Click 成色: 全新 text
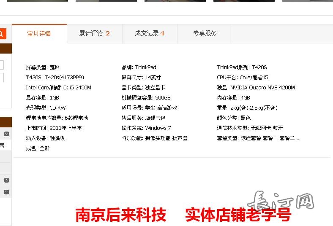The width and height of the screenshot is (333, 226). pyautogui.click(x=38, y=148)
